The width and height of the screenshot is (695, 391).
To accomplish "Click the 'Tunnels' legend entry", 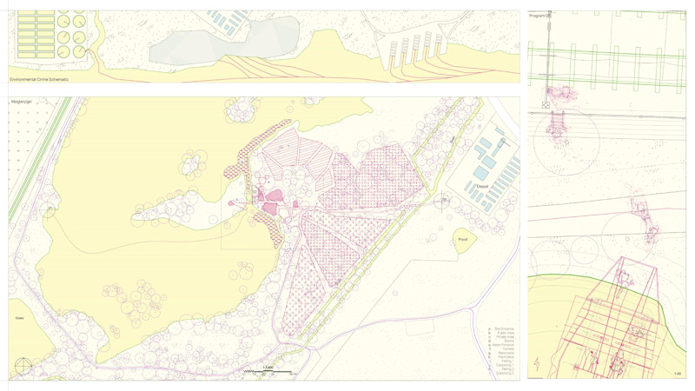I will click(508, 349).
